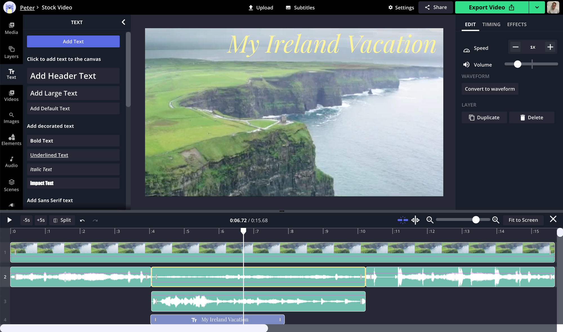Viewport: 563px width, 332px height.
Task: Click the split-at-playhead trim icon
Action: (x=415, y=220)
